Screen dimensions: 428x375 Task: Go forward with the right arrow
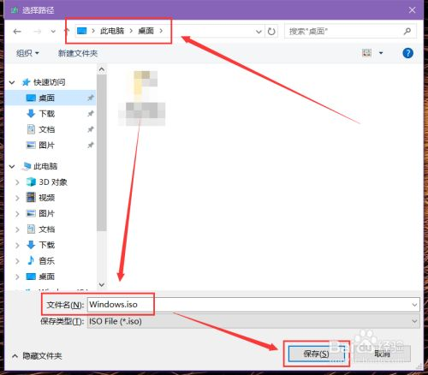tap(38, 32)
